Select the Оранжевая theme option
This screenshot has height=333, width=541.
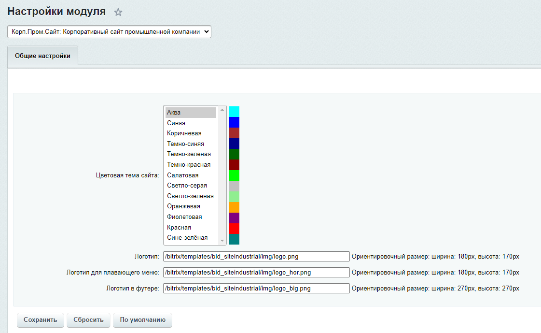tap(191, 206)
